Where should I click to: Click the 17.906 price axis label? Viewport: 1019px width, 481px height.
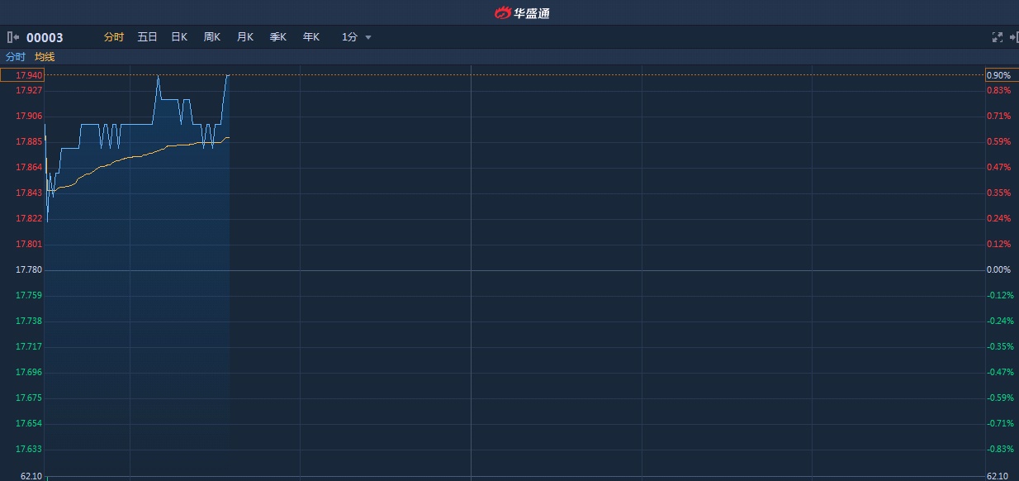pyautogui.click(x=29, y=116)
